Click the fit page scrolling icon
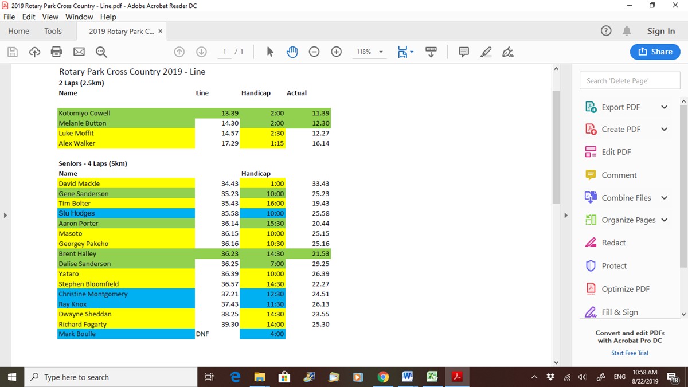This screenshot has width=688, height=387. pos(402,52)
